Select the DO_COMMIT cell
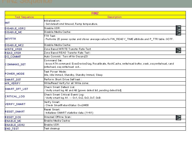This screenshot has height=144, width=192. pyautogui.click(x=24, y=57)
